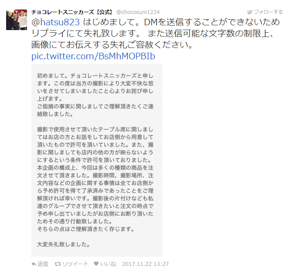Click the フォローする follow button text
The image size is (291, 272).
pyautogui.click(x=268, y=12)
